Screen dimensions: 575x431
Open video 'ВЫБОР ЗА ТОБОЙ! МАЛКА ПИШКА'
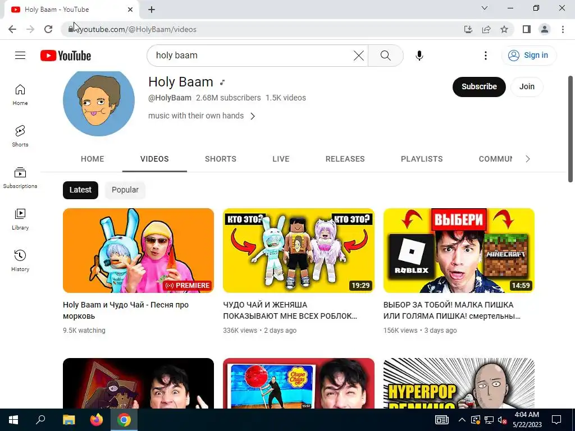[452, 310]
